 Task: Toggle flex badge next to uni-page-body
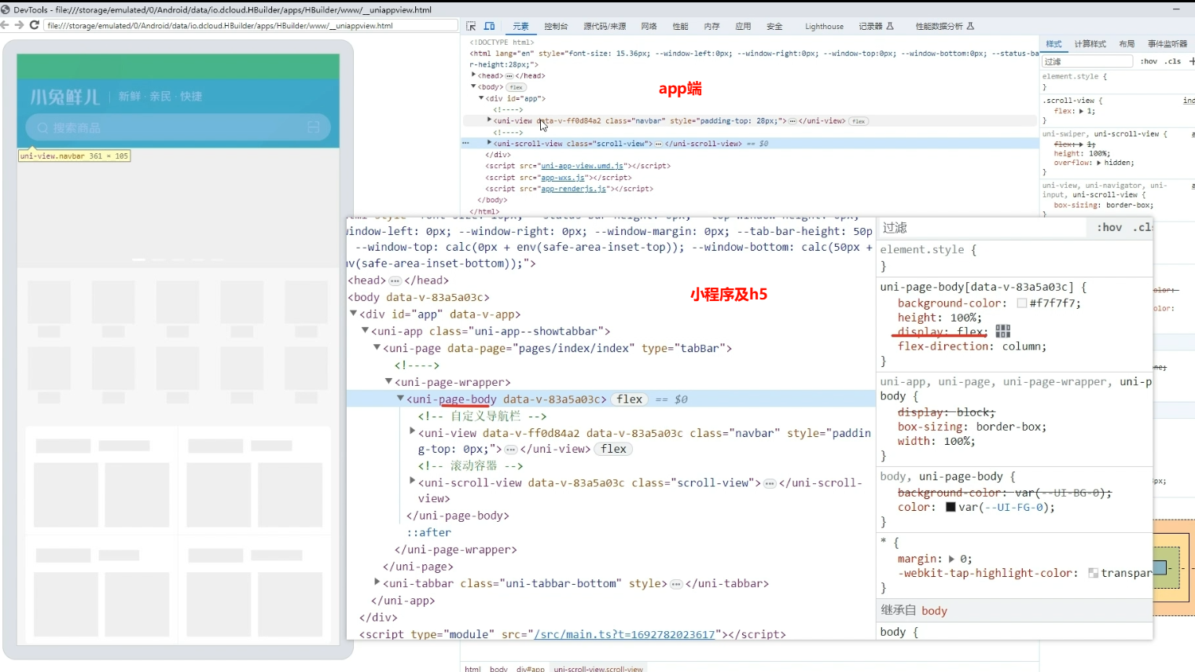coord(630,399)
